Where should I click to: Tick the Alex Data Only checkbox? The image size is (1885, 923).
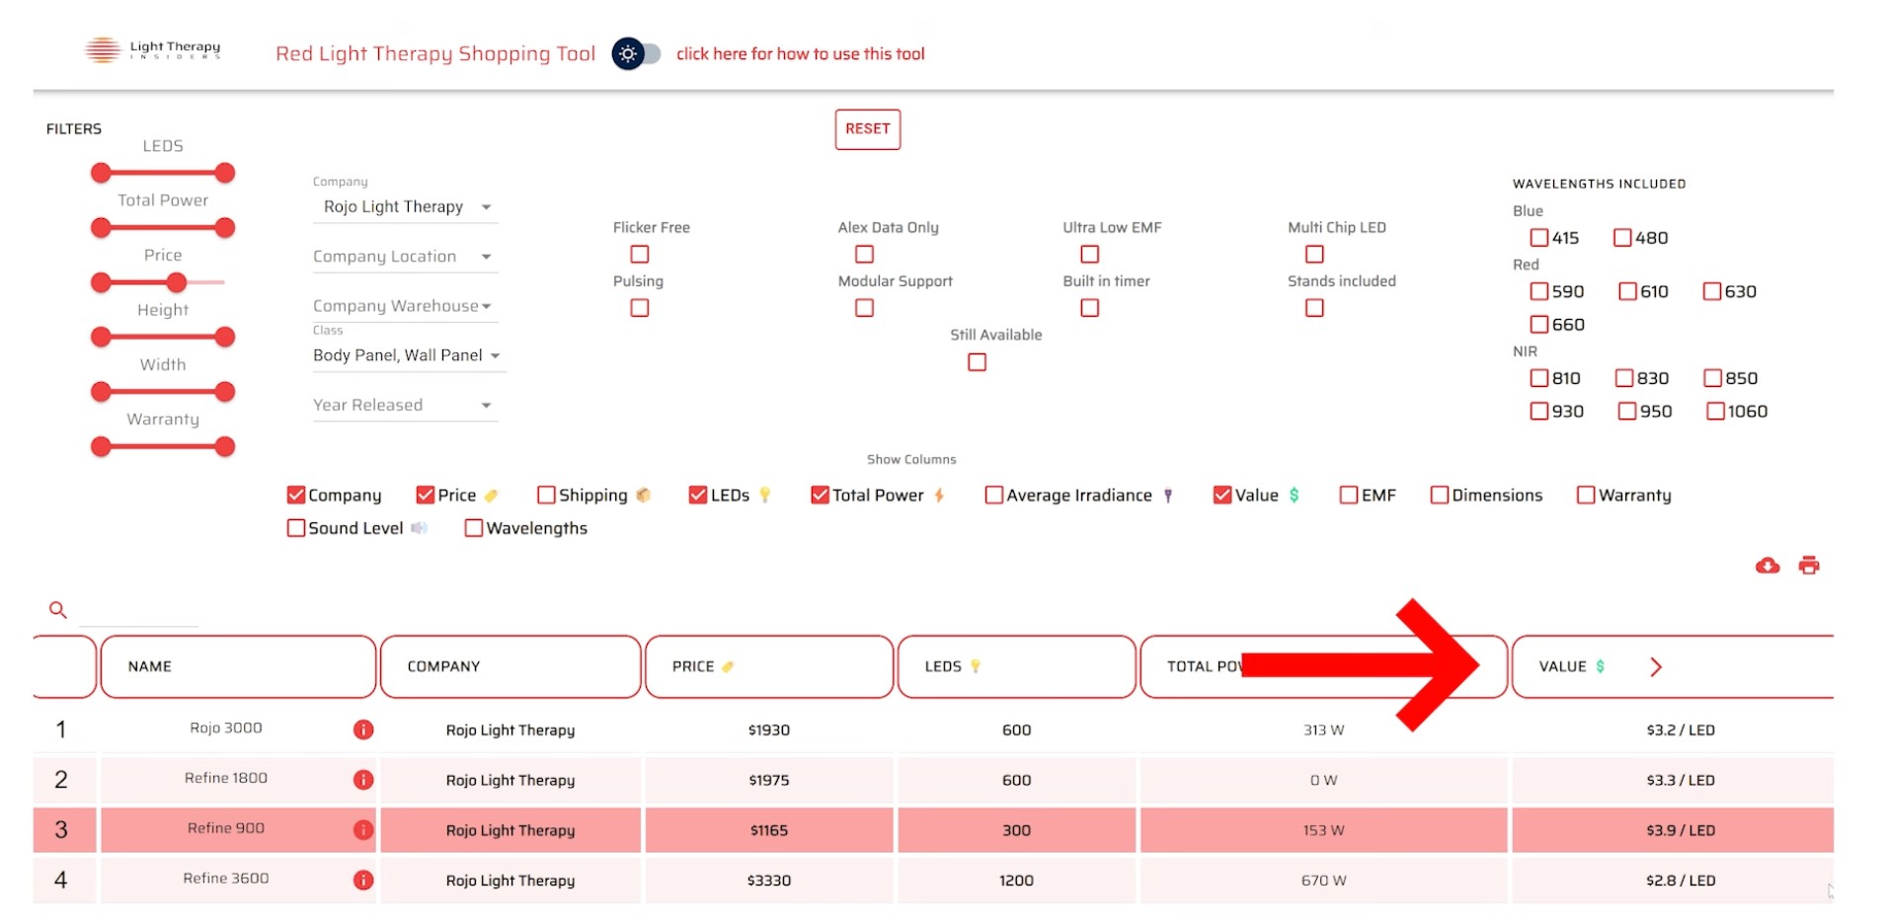click(865, 255)
